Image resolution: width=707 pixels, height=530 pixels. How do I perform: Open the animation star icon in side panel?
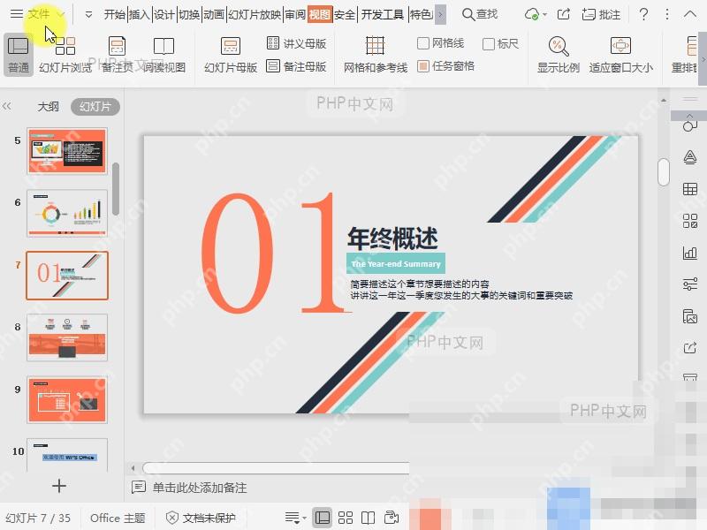click(x=690, y=157)
